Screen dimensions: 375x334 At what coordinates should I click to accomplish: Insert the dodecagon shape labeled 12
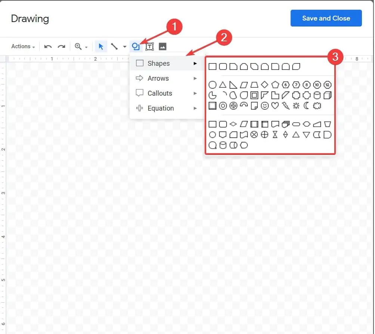(x=328, y=85)
